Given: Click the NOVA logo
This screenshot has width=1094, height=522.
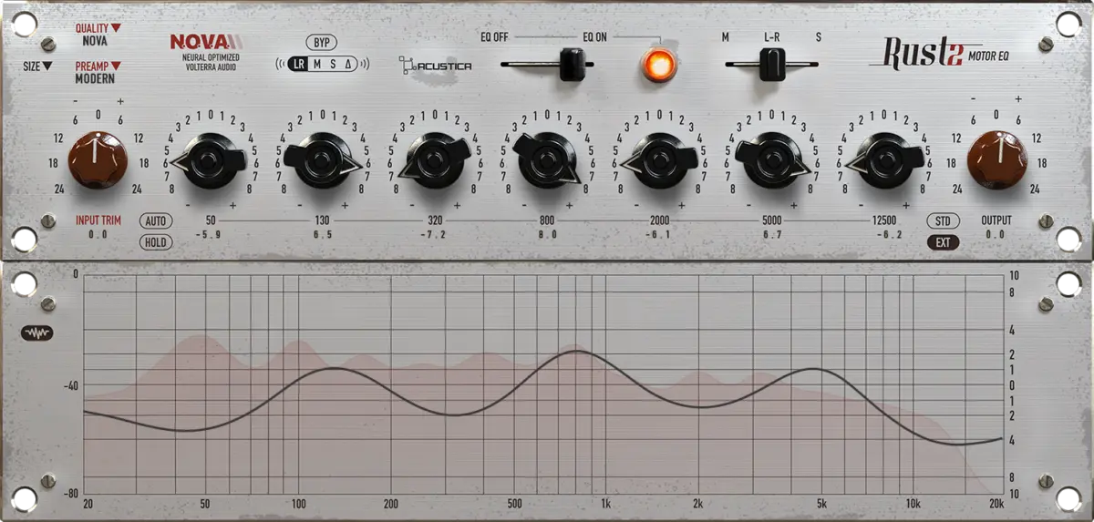Looking at the screenshot, I should 206,41.
